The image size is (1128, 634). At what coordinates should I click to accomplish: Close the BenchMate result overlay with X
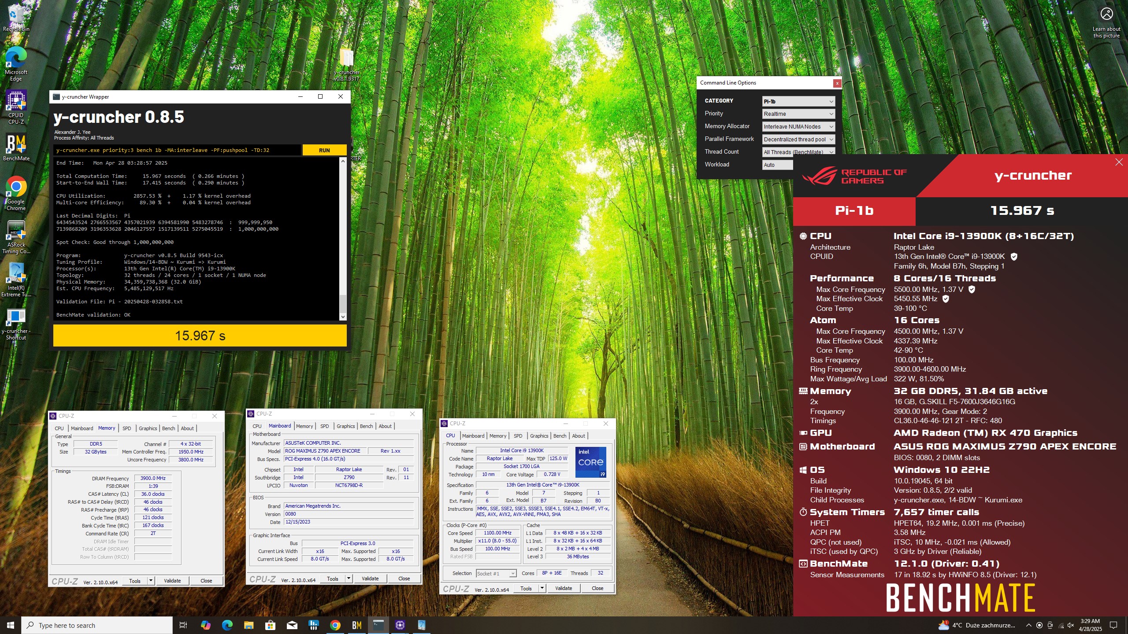coord(1119,162)
